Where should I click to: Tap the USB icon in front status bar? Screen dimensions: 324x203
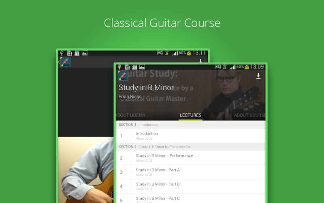(119, 67)
